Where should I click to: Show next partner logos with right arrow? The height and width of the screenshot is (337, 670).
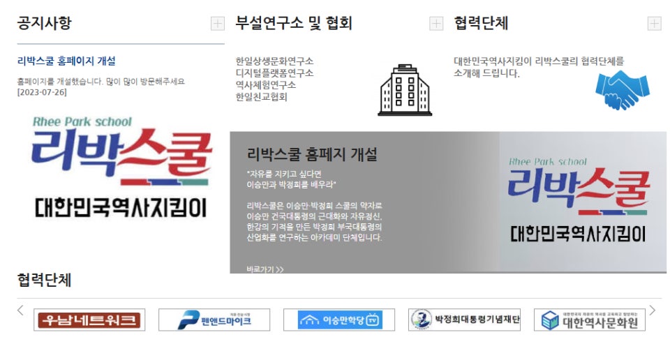click(x=652, y=310)
